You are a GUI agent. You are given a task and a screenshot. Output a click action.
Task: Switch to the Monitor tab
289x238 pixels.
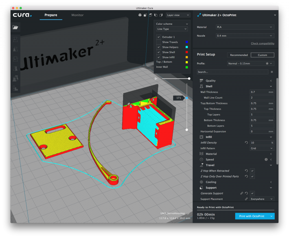[77, 15]
